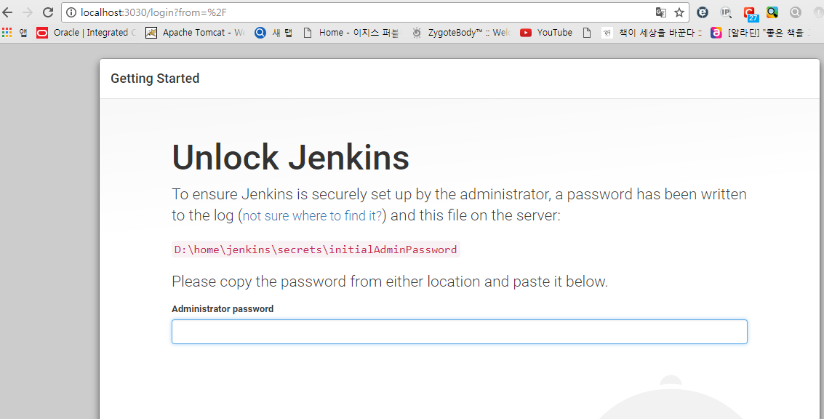Click the gray search extension icon
Image resolution: width=824 pixels, height=419 pixels.
point(796,12)
